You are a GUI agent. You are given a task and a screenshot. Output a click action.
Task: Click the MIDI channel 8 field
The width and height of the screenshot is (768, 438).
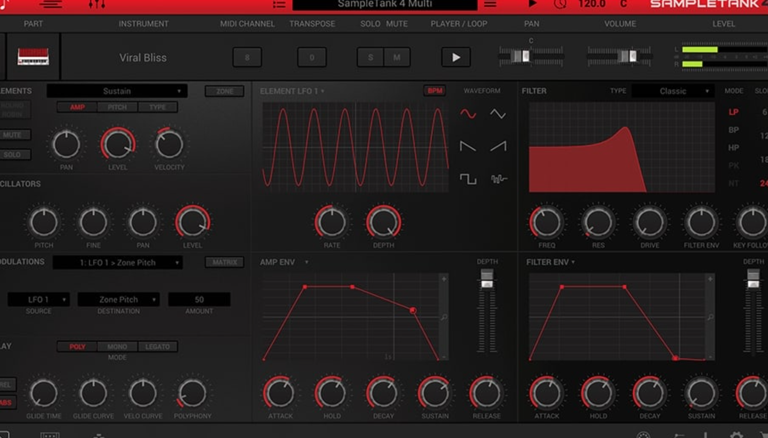point(247,57)
